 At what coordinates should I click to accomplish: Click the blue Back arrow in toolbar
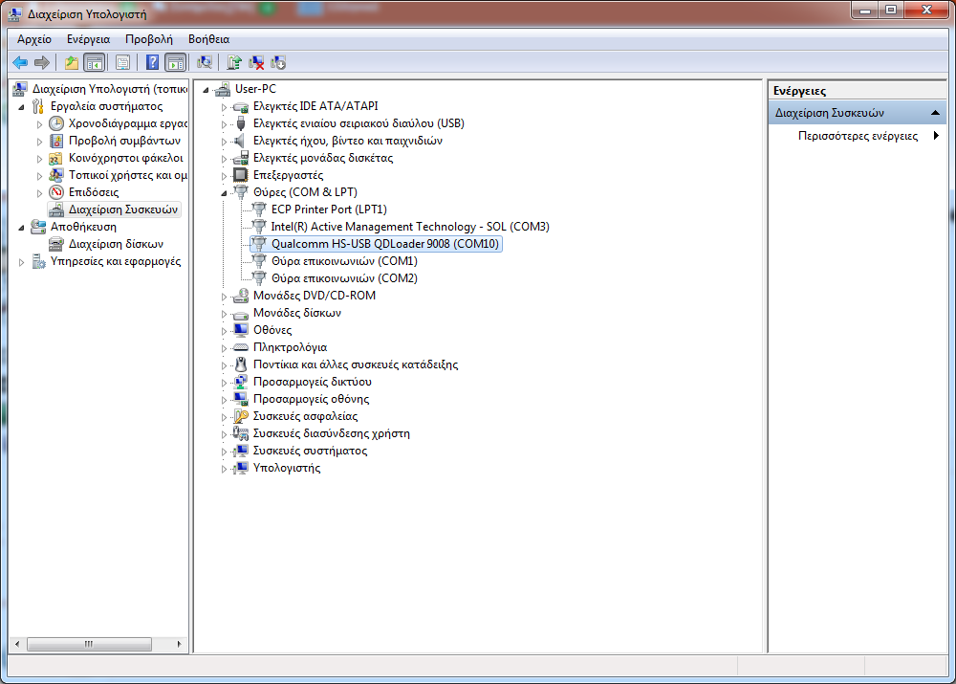point(19,62)
